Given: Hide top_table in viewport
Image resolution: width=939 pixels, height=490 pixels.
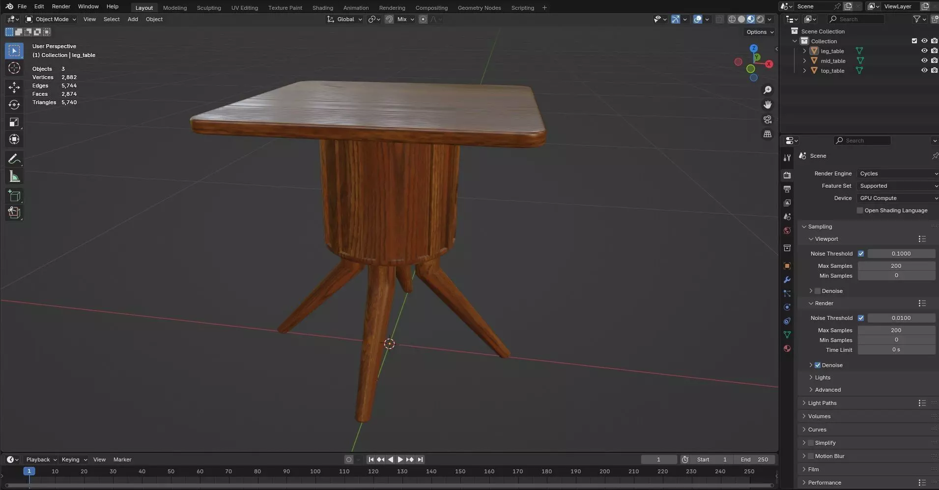Looking at the screenshot, I should coord(924,70).
